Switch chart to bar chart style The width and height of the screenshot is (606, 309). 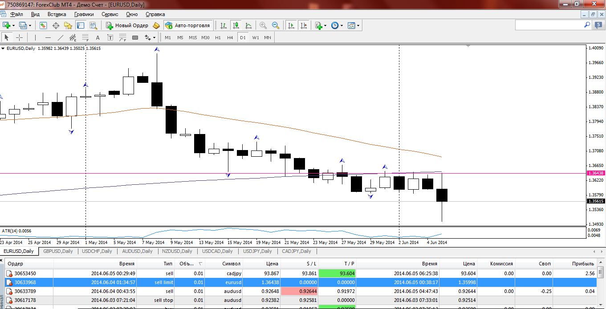pos(223,25)
